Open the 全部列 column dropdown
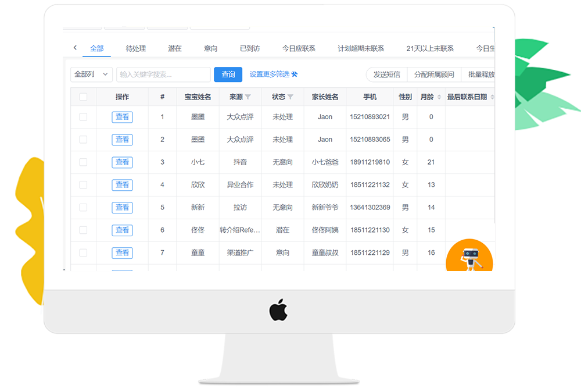Image resolution: width=581 pixels, height=388 pixels. [x=92, y=74]
